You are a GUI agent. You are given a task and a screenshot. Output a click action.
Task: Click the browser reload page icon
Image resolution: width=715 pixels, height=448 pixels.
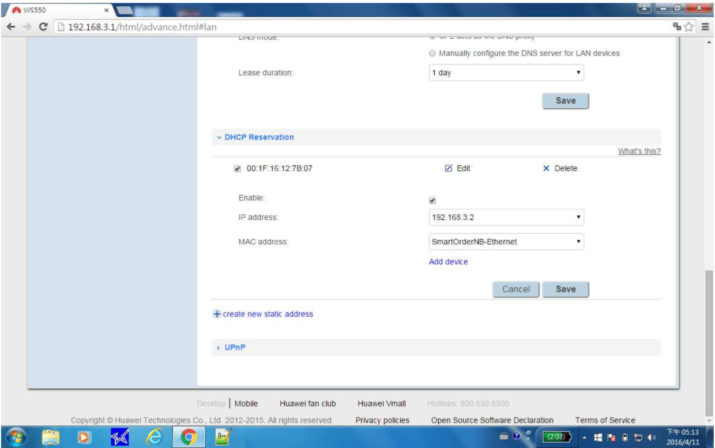(42, 26)
